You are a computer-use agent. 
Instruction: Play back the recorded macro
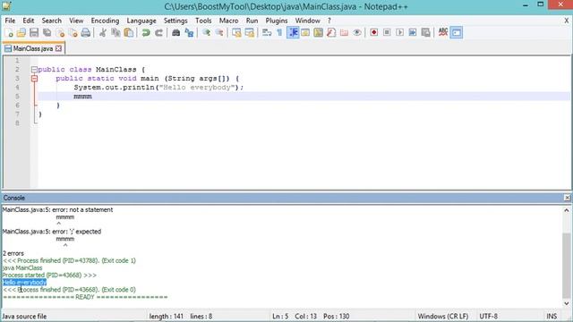click(x=400, y=33)
